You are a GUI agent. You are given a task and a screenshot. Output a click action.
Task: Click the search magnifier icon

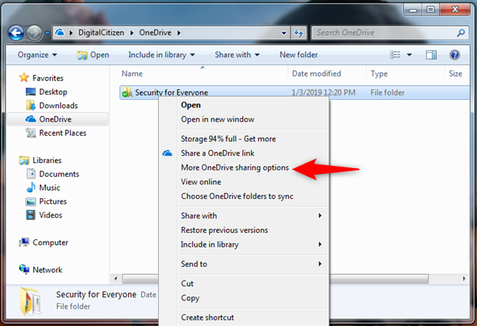point(461,32)
